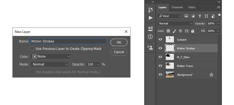Image resolution: width=234 pixels, height=105 pixels.
Task: Filter layers by type layer icon
Action: [200, 16]
